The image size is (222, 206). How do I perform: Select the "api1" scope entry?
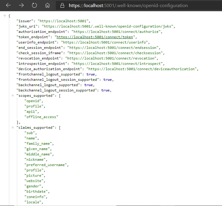coord(31,112)
